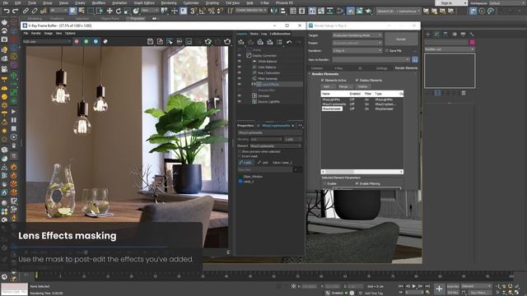Save current image in Frame Buffer
The height and width of the screenshot is (296, 527).
tap(150, 42)
